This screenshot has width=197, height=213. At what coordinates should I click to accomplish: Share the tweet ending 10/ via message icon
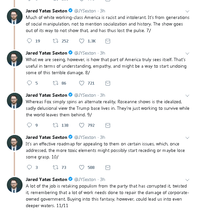pos(107,167)
